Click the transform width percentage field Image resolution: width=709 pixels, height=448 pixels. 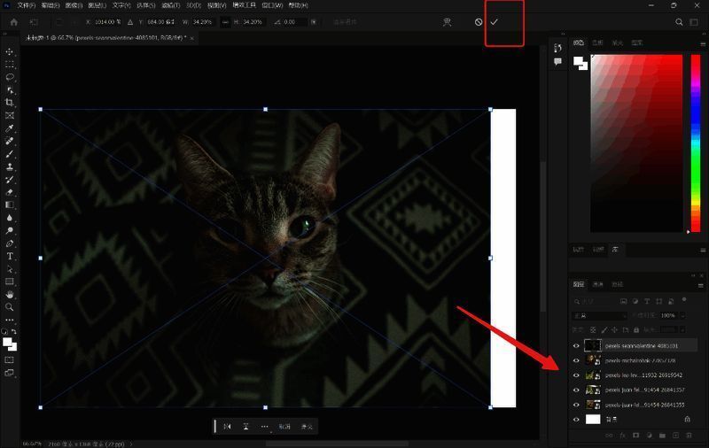pos(203,22)
